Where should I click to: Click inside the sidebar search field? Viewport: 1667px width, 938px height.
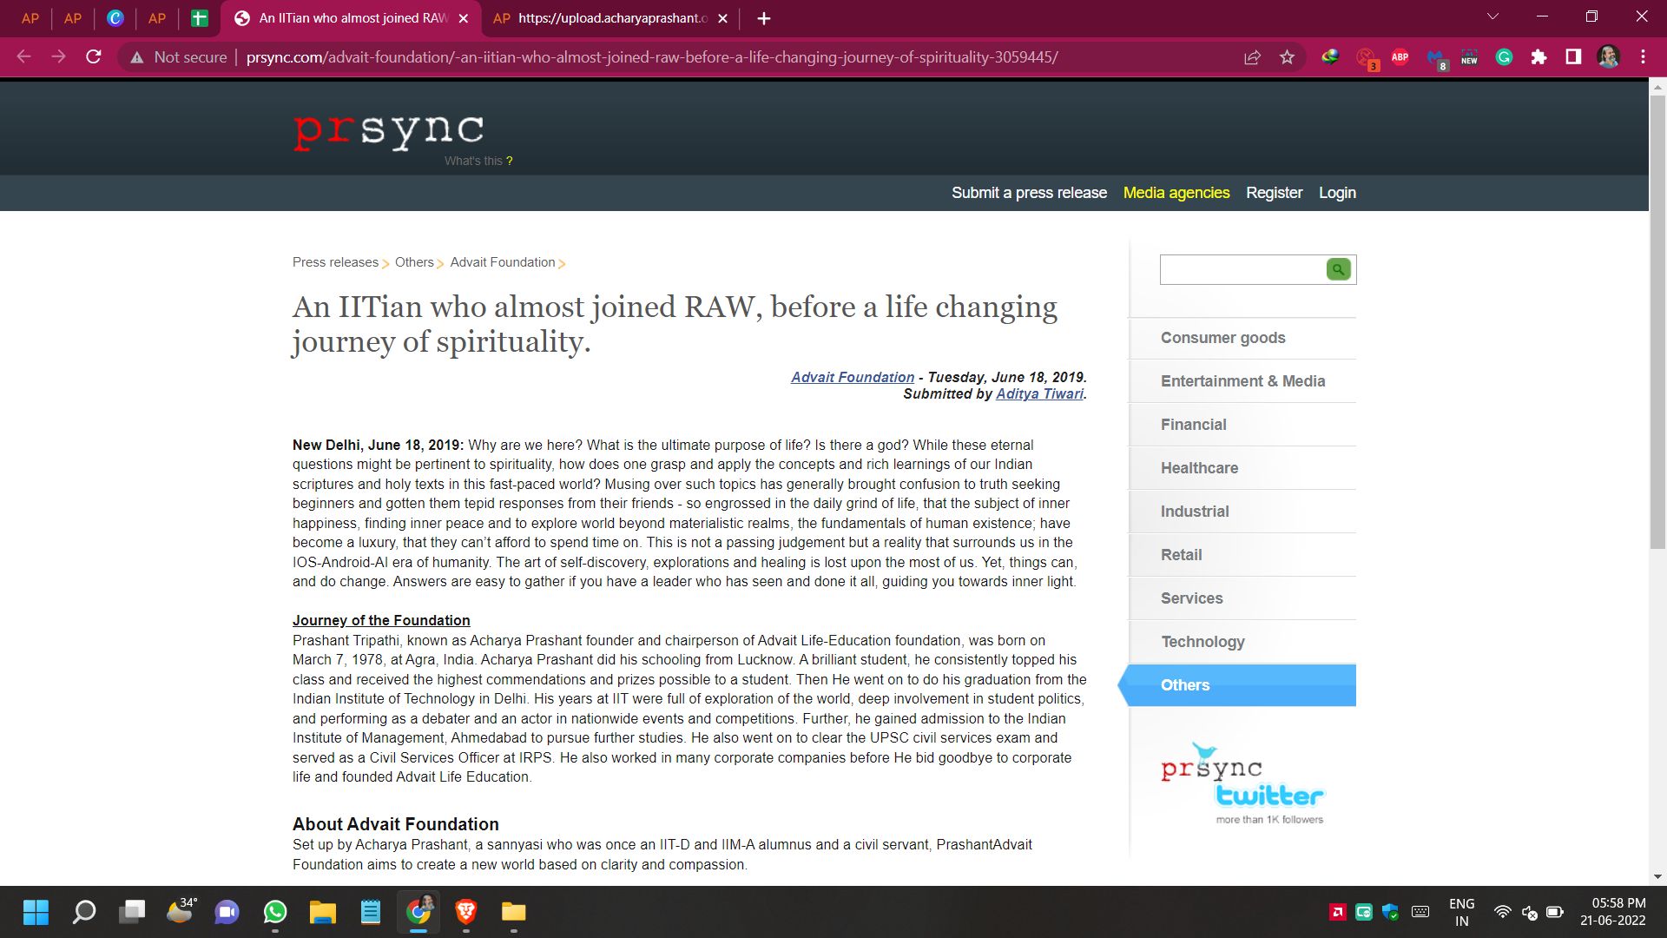[x=1242, y=270]
